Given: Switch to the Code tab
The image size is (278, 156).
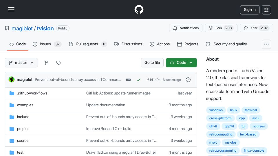Looking at the screenshot, I should [18, 44].
